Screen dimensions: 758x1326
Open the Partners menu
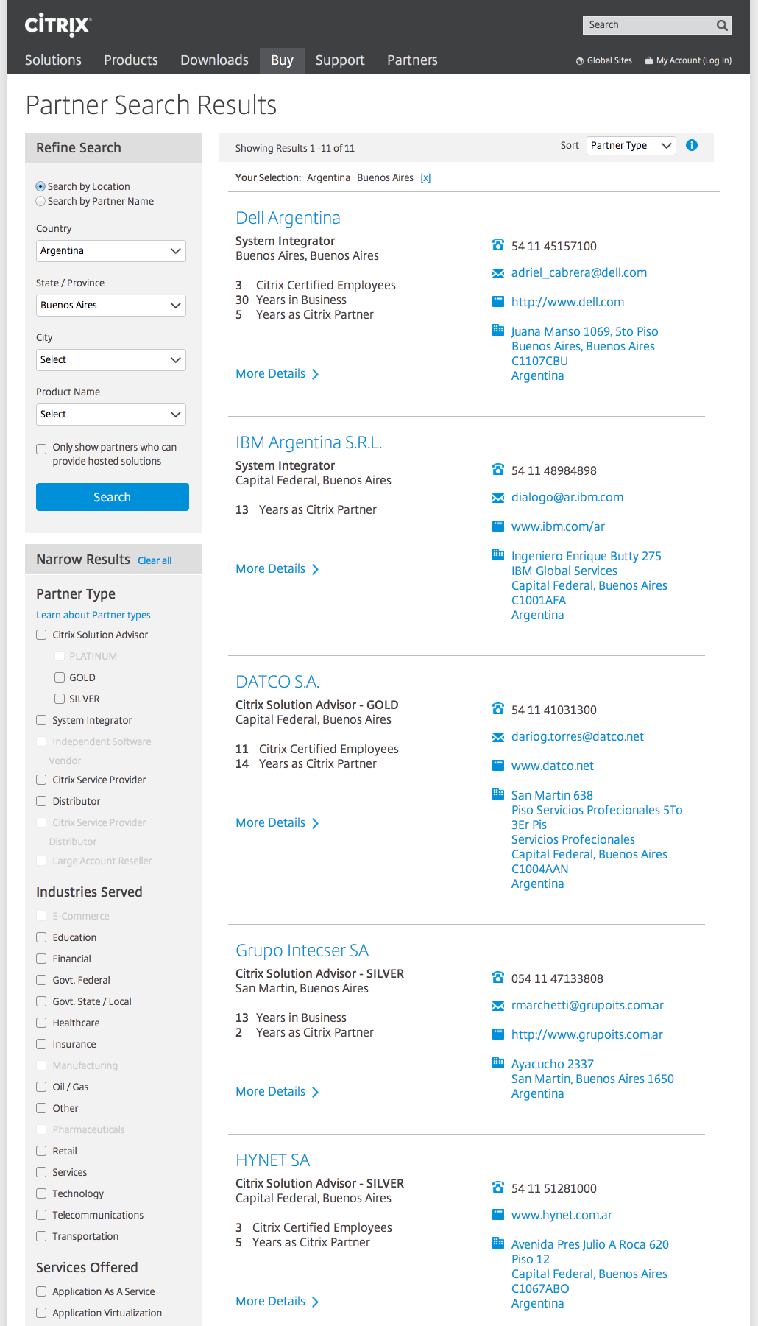[412, 60]
